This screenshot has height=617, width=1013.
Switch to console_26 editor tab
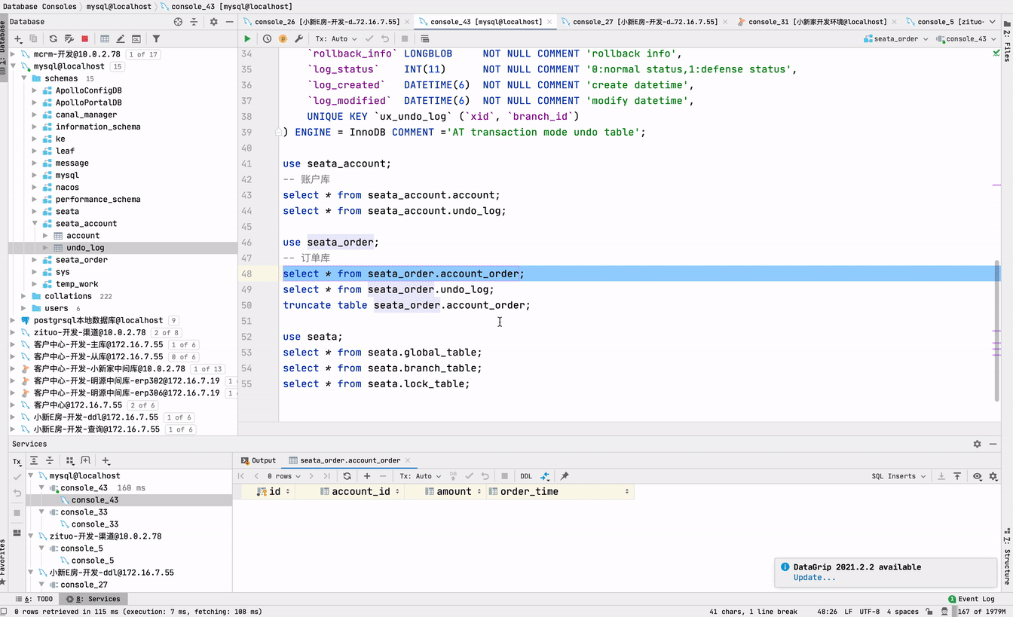pyautogui.click(x=327, y=22)
